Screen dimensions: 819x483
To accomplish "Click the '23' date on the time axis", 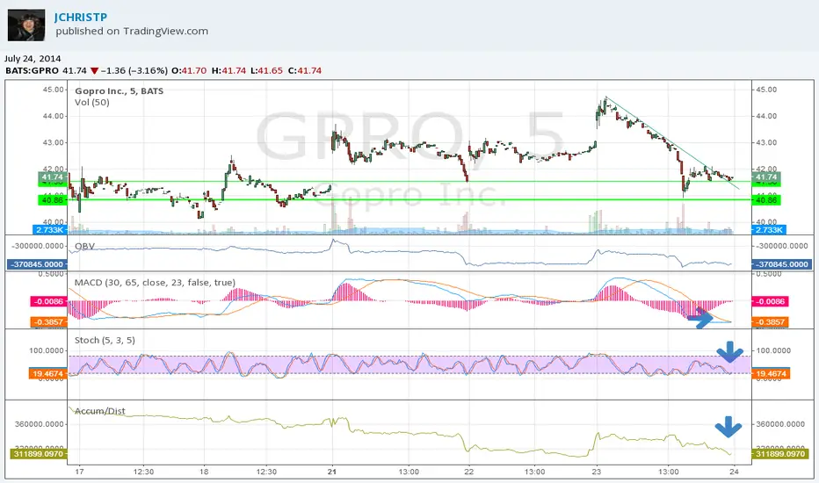I will click(x=597, y=472).
